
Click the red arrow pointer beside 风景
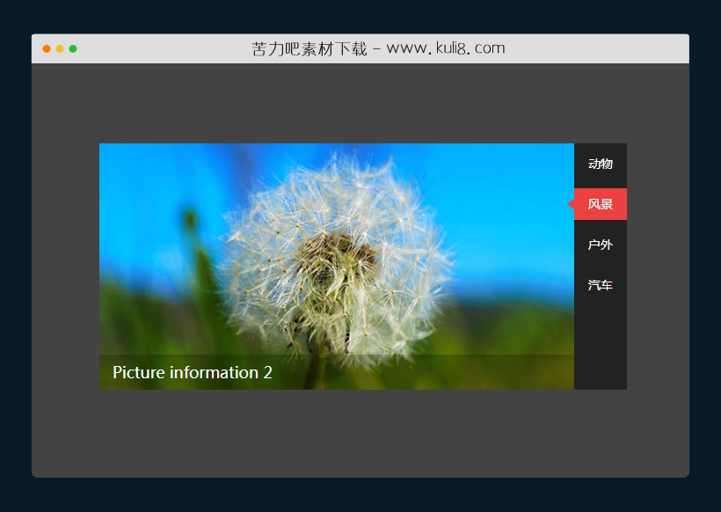[571, 204]
